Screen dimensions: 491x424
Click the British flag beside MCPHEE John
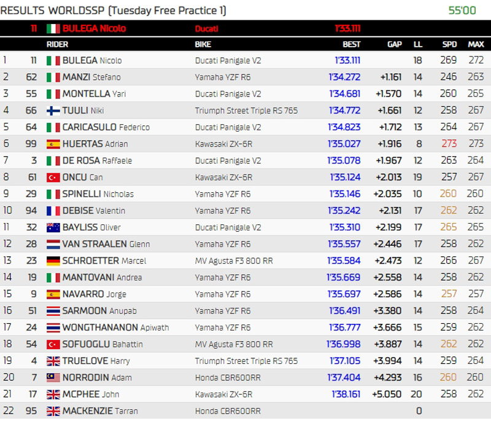point(53,394)
